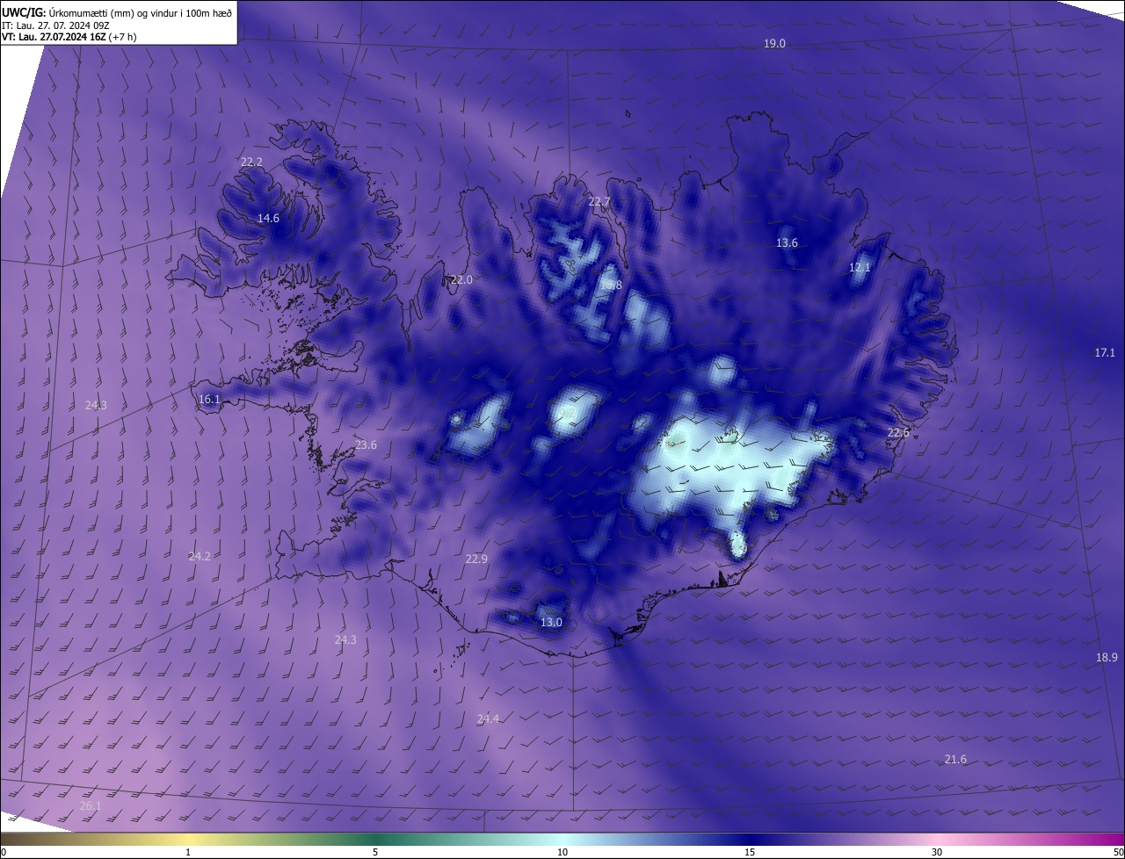Click the 18.9 value on the map
Image resolution: width=1125 pixels, height=859 pixels.
1107,658
